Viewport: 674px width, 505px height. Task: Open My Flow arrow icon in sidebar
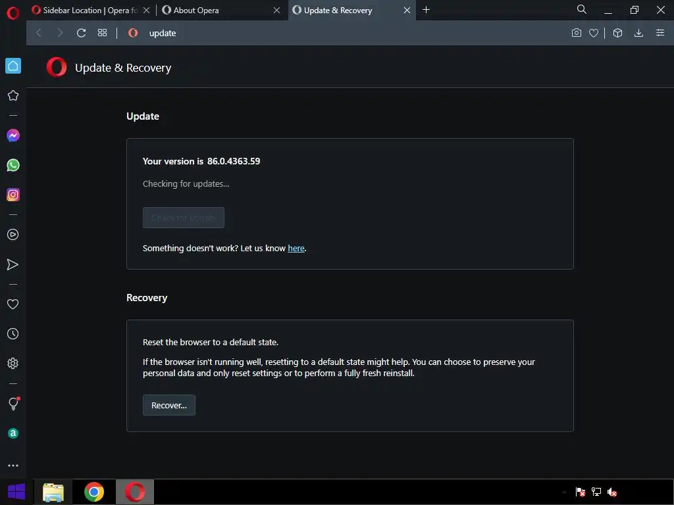13,264
